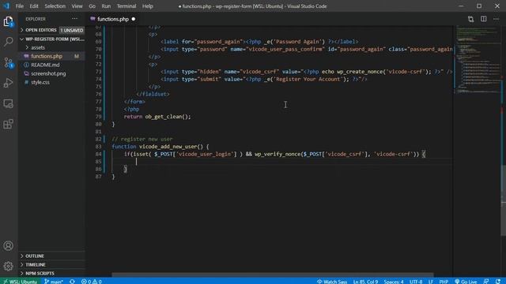Open editor More Actions ellipsis
The height and width of the screenshot is (284, 506).
[x=496, y=19]
